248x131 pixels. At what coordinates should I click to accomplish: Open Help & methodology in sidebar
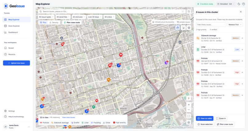pos(17,117)
